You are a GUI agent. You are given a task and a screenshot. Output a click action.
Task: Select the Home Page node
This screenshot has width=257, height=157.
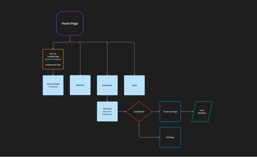click(x=70, y=23)
